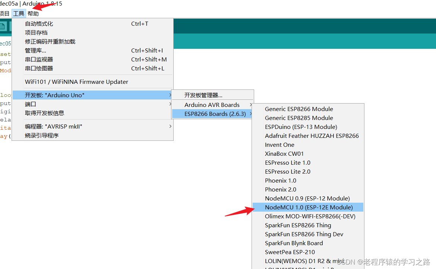Select XinaBox CW01 board

click(x=308, y=154)
